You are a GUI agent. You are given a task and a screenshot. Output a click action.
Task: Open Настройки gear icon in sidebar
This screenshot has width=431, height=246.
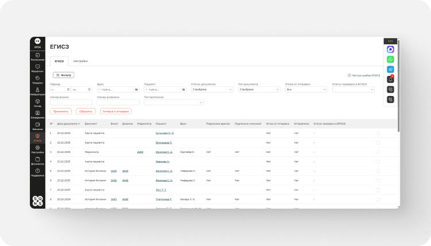pos(38,149)
